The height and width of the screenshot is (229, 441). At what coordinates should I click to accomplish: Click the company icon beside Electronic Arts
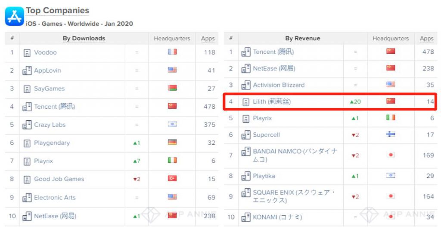27,198
